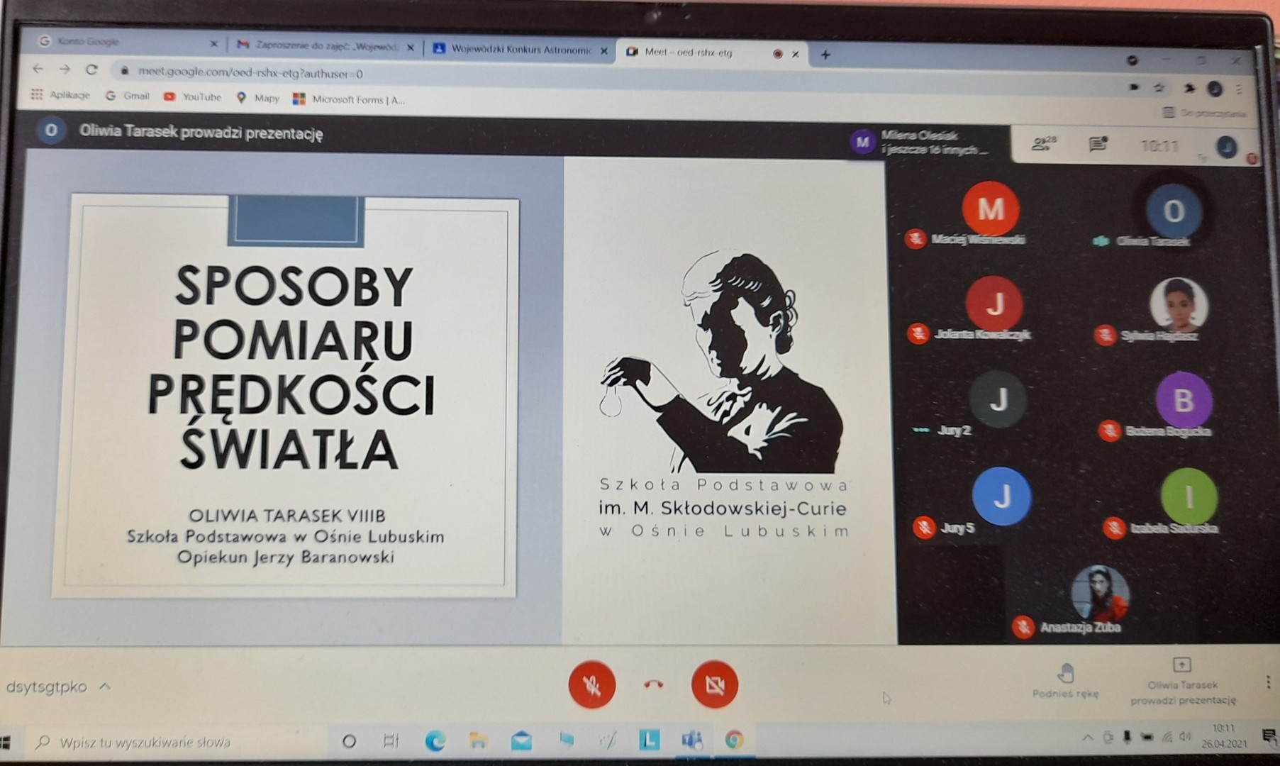This screenshot has height=766, width=1280.
Task: Open the three-dot more options menu
Action: 1267,682
